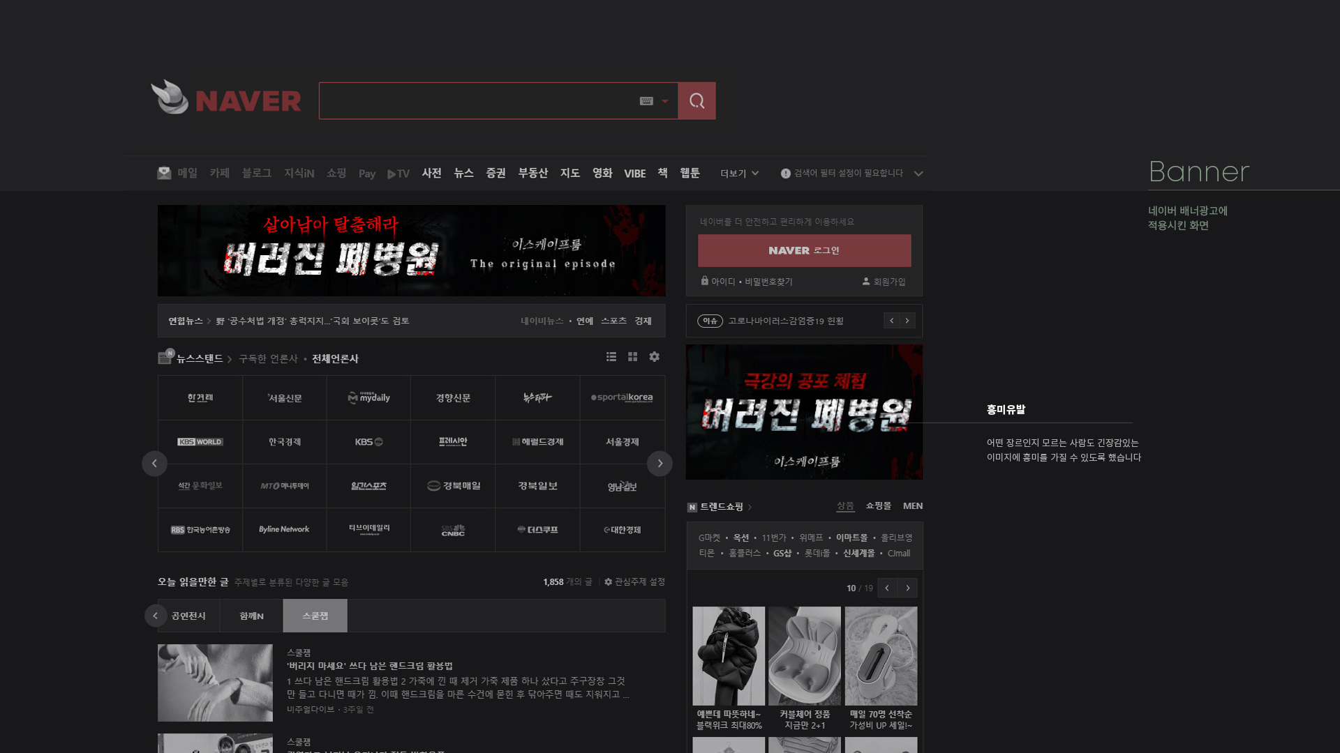
Task: Switch trend shopping to 쇼핑몰 tab
Action: click(x=878, y=506)
